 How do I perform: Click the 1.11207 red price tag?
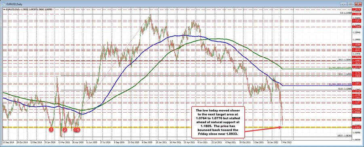357,102
